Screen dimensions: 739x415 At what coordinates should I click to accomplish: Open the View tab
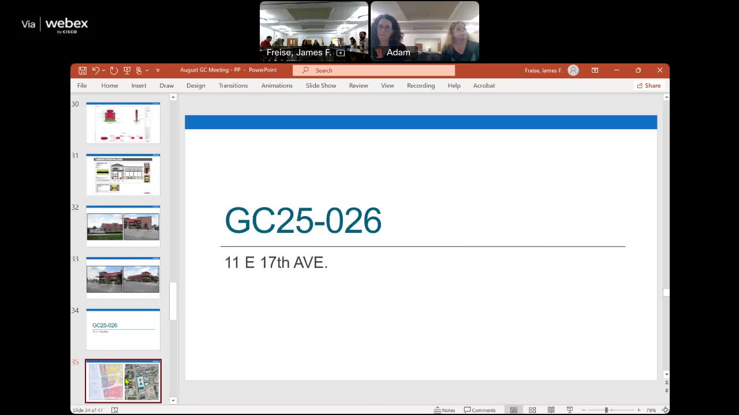pyautogui.click(x=387, y=85)
